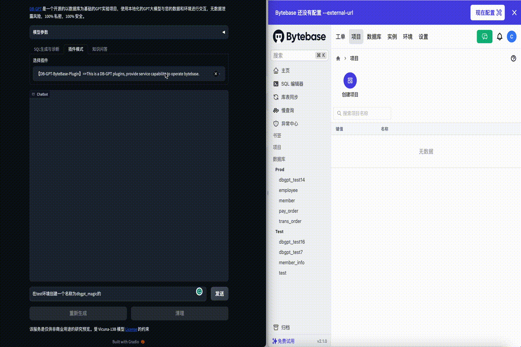Viewport: 521px width, 347px height.
Task: Open the SQL editor from sidebar
Action: click(x=292, y=84)
